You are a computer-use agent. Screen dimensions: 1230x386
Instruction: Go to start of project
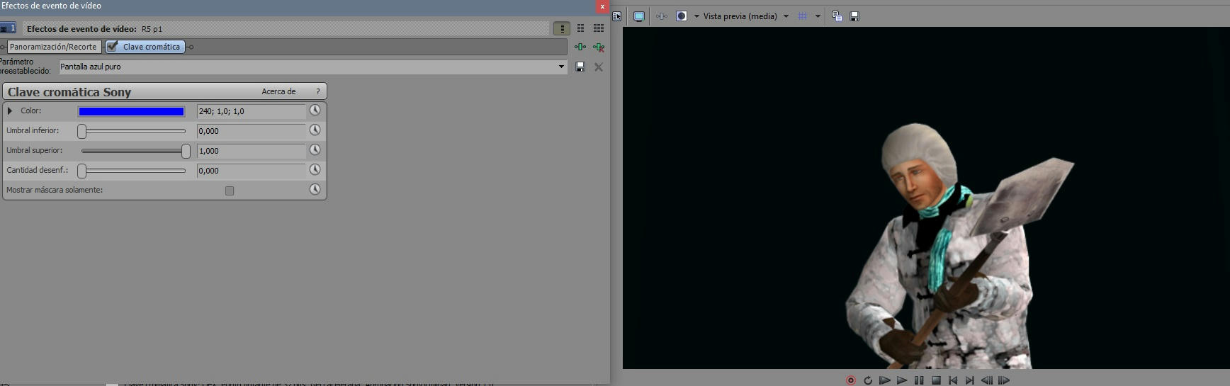953,380
